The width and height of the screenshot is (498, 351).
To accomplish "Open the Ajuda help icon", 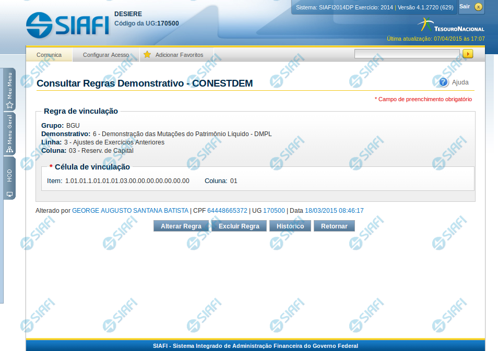I will point(444,82).
